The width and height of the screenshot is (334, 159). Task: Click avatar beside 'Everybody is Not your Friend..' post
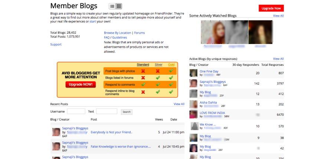[56, 132]
